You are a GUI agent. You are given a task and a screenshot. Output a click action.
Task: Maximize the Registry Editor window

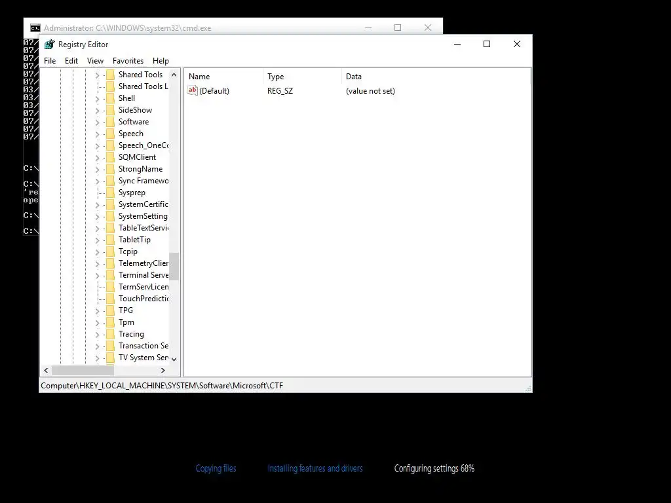[x=487, y=44]
